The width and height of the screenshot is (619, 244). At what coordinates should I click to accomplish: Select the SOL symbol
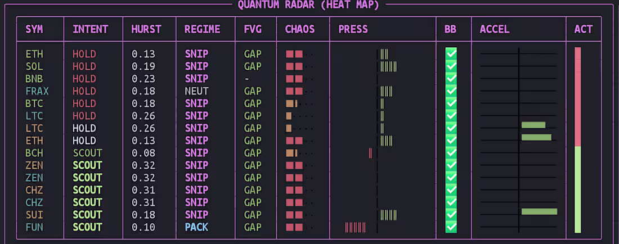pyautogui.click(x=34, y=66)
